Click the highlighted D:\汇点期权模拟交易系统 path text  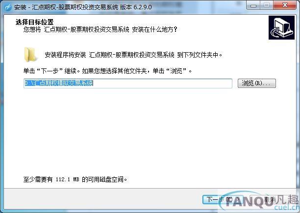point(59,83)
